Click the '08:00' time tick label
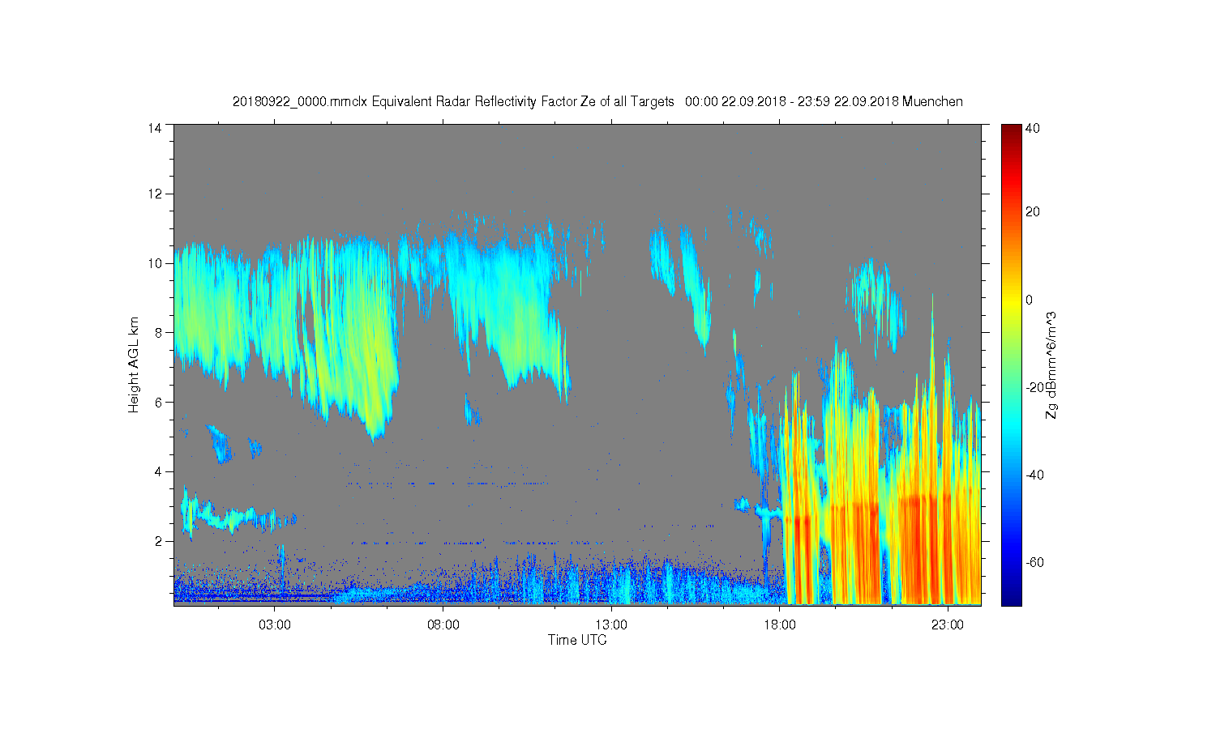Screen dimensions: 1216x729 [443, 625]
